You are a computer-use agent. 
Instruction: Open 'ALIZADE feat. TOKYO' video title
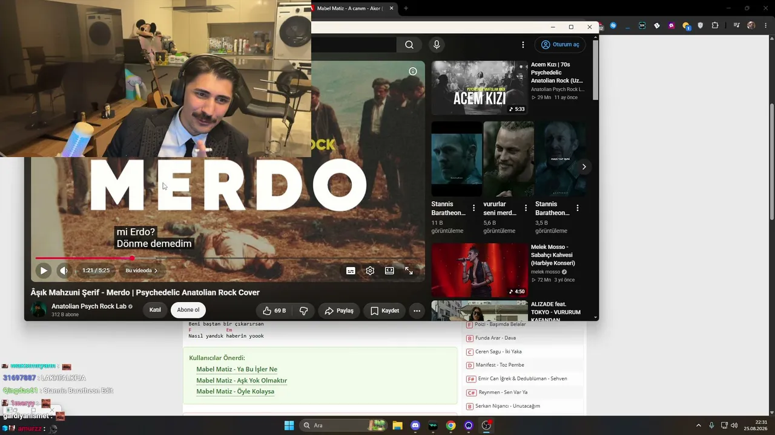point(556,312)
